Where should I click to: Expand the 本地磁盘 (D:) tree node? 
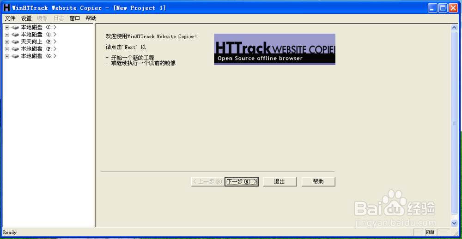click(x=7, y=35)
